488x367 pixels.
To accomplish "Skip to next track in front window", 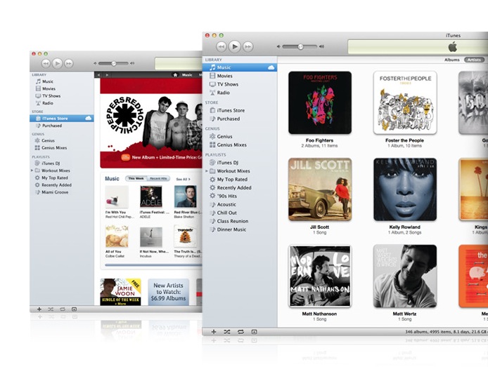I will point(248,46).
